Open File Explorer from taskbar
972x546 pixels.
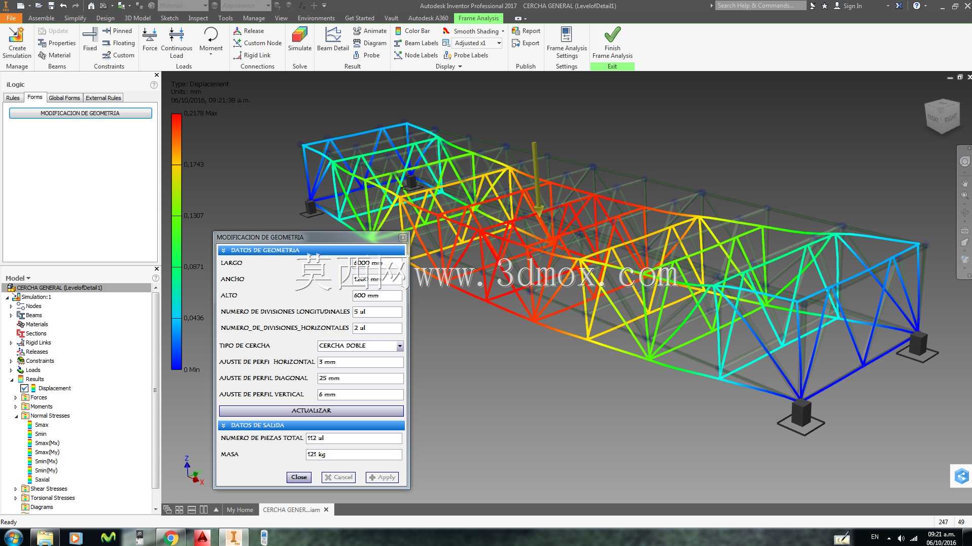tap(45, 537)
